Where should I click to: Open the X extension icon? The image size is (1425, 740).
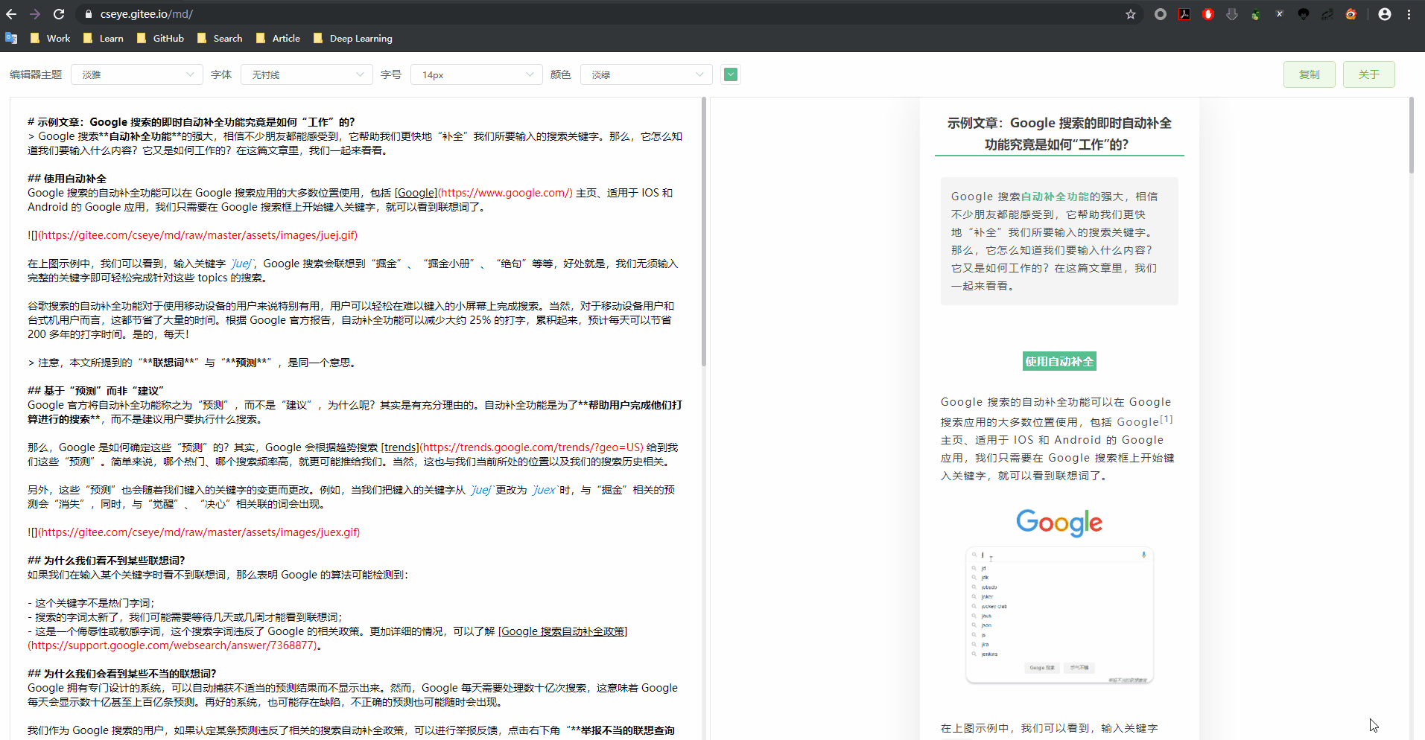coord(1280,14)
